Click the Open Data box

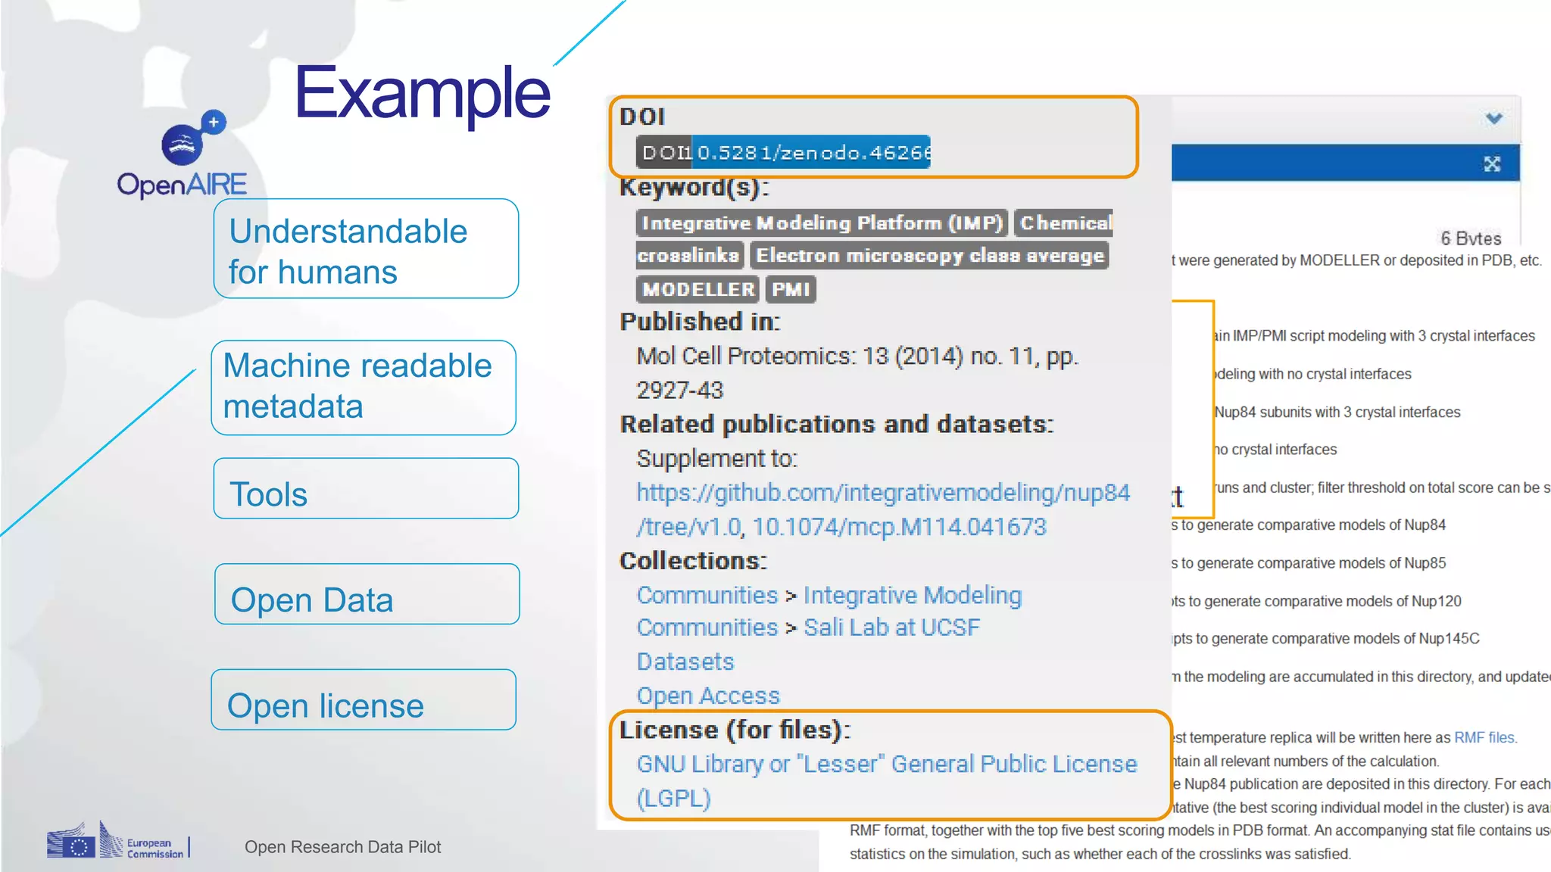tap(367, 594)
